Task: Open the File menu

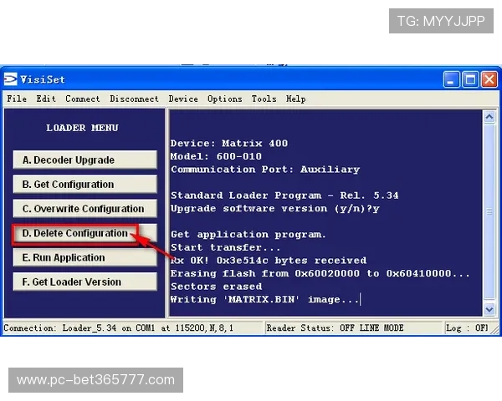Action: (16, 99)
